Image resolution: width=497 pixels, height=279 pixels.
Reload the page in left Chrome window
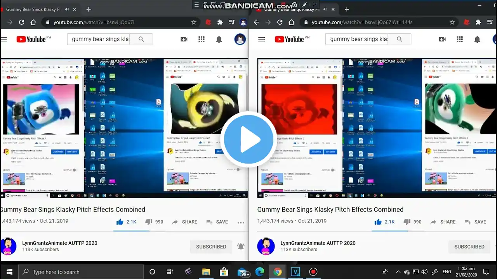[x=22, y=22]
